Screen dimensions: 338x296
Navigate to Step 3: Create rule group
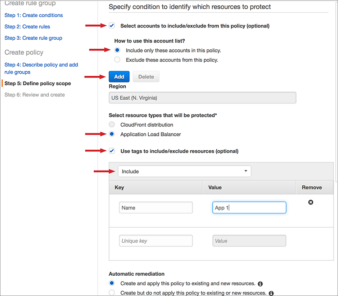pyautogui.click(x=33, y=38)
